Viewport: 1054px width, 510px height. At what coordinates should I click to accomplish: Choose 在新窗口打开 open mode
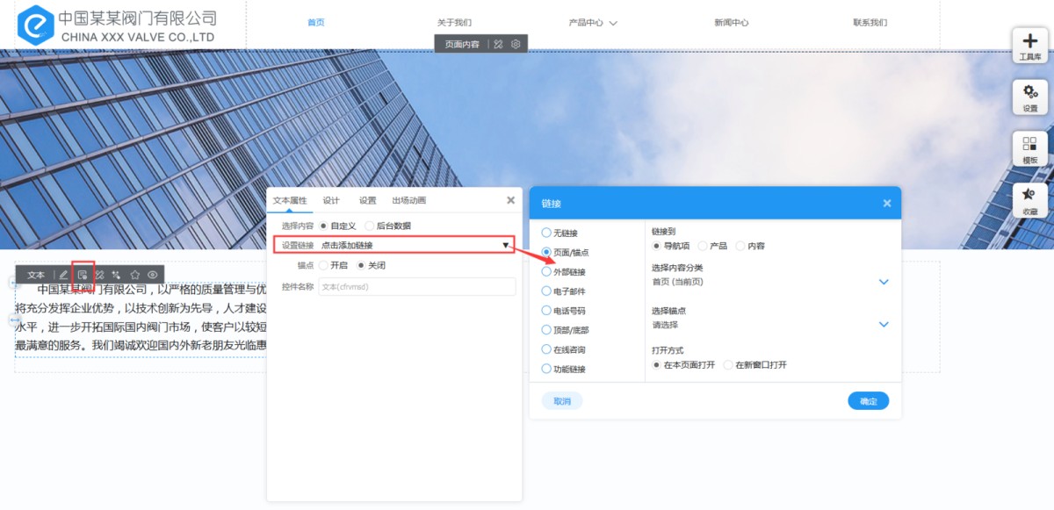(728, 365)
